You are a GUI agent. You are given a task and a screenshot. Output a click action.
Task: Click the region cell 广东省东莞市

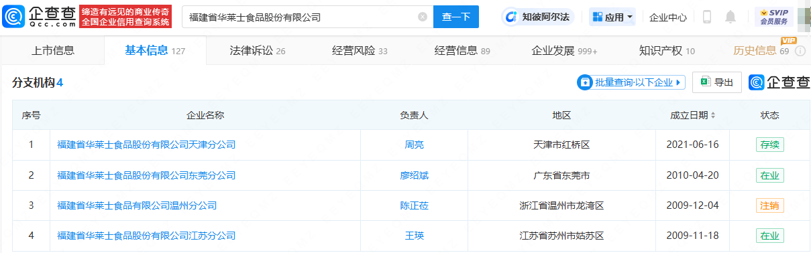(561, 175)
